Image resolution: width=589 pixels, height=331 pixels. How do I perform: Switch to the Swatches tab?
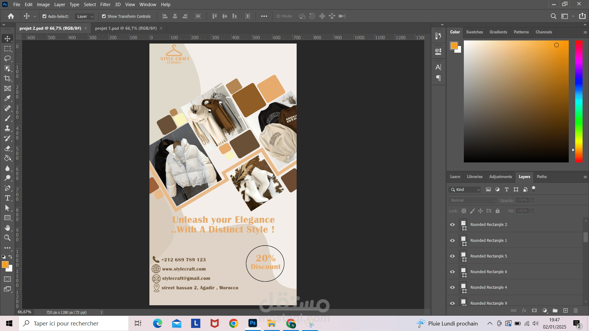474,32
